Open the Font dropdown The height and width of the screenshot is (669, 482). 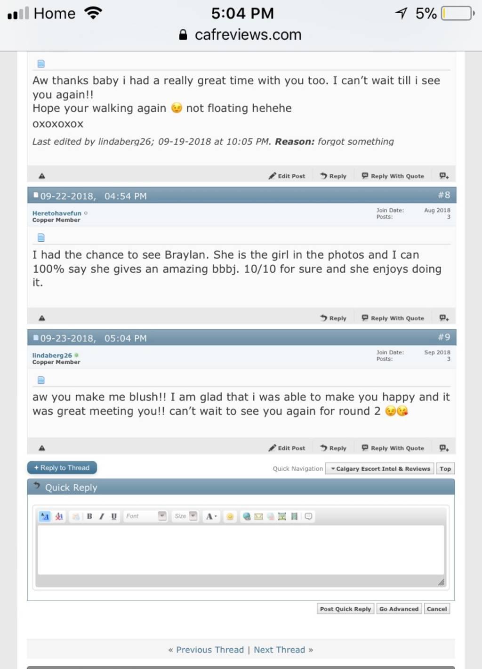146,516
